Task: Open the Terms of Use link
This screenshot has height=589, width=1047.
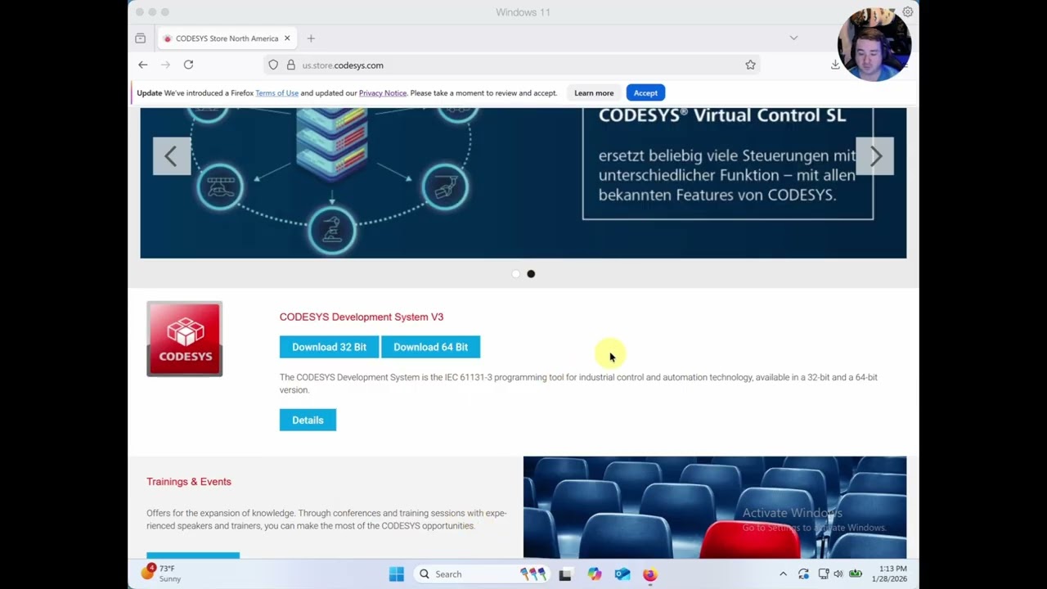Action: (276, 93)
